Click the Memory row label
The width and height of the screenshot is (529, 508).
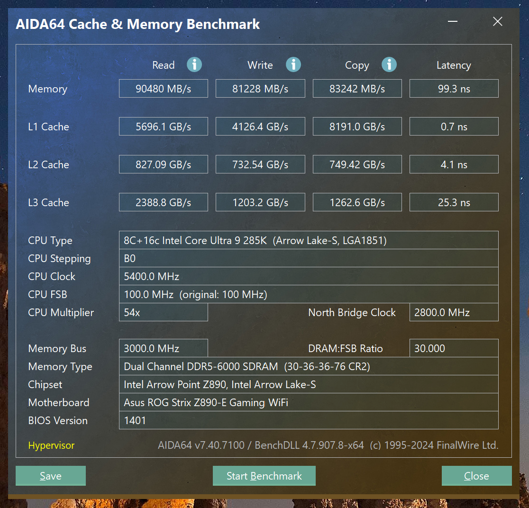click(47, 89)
